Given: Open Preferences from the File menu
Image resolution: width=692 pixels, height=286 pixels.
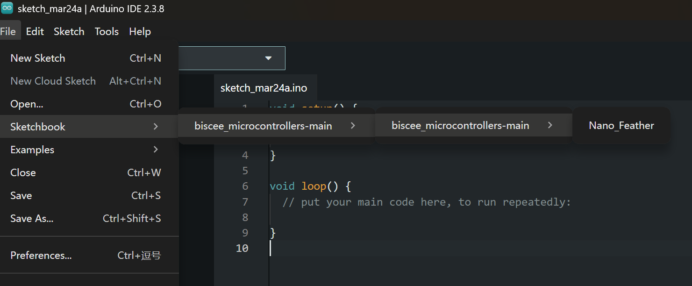Looking at the screenshot, I should tap(41, 255).
